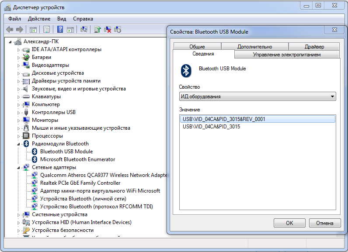This screenshot has height=252, width=348.
Task: Click the blue Help question mark icon
Action: (59, 30)
